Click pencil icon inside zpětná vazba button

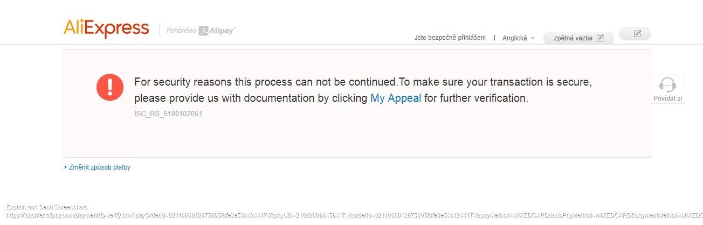pos(600,38)
